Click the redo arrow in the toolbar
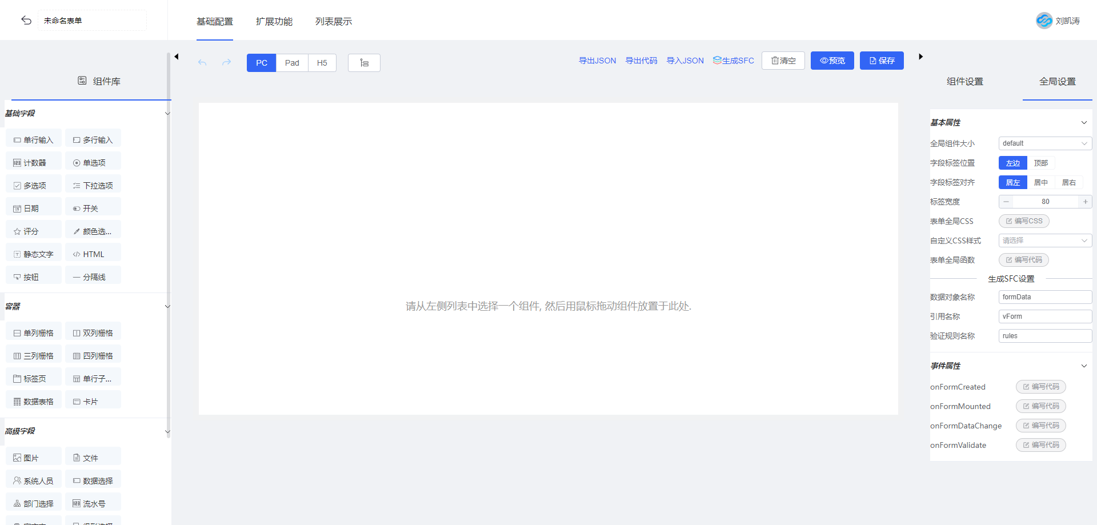Viewport: 1097px width, 525px height. [x=226, y=62]
